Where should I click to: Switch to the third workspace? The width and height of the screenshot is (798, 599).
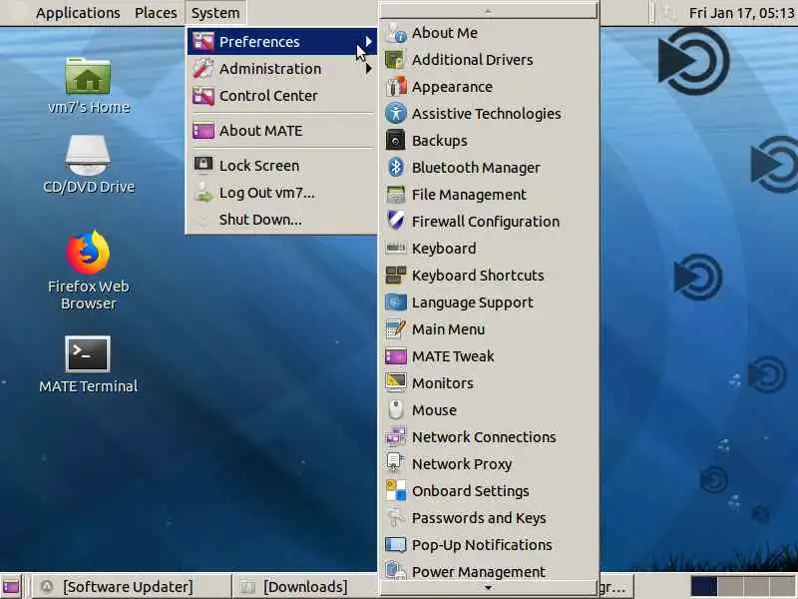(x=756, y=586)
